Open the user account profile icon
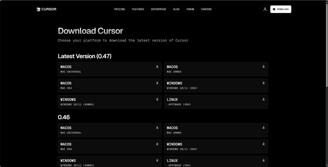This screenshot has height=167, width=328. (x=265, y=9)
